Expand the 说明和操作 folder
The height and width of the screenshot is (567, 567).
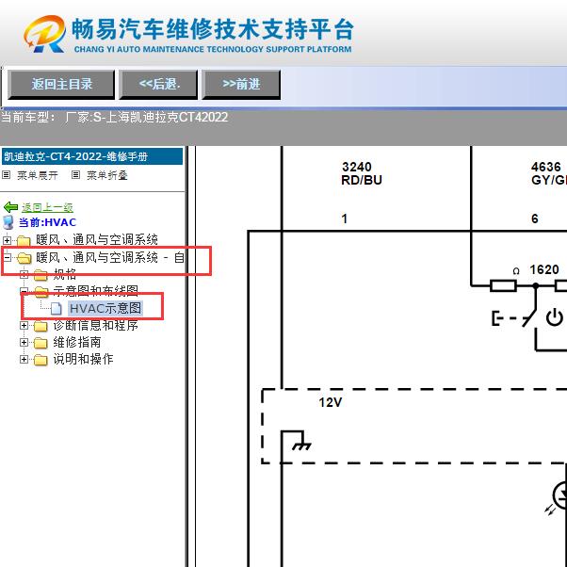tap(24, 359)
